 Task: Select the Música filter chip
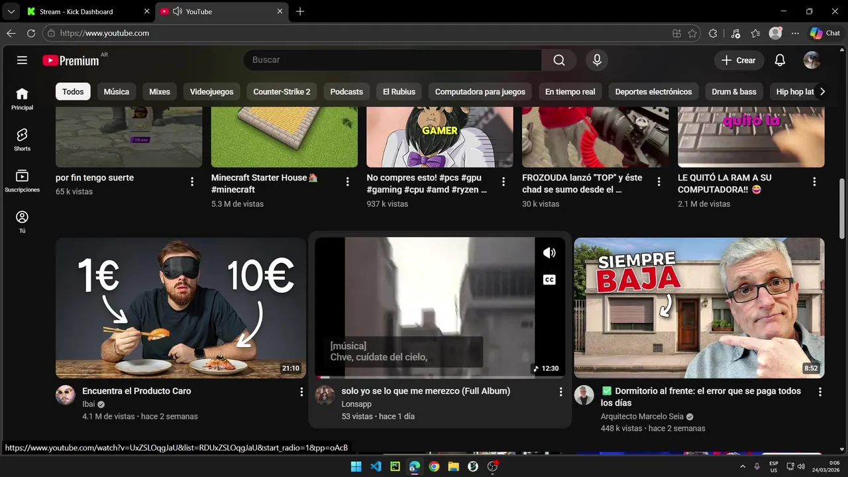[117, 91]
